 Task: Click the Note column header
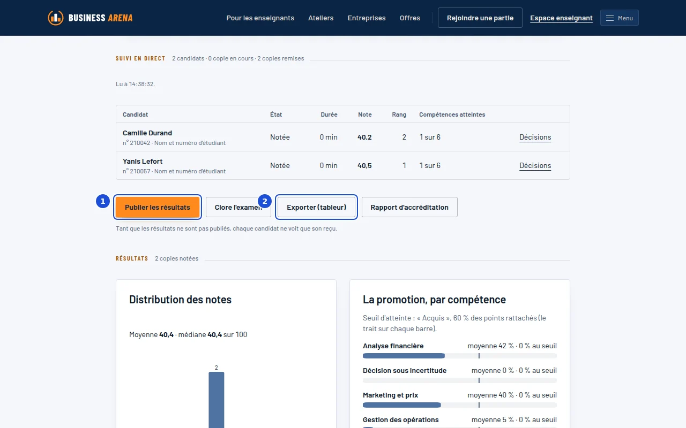pyautogui.click(x=365, y=114)
